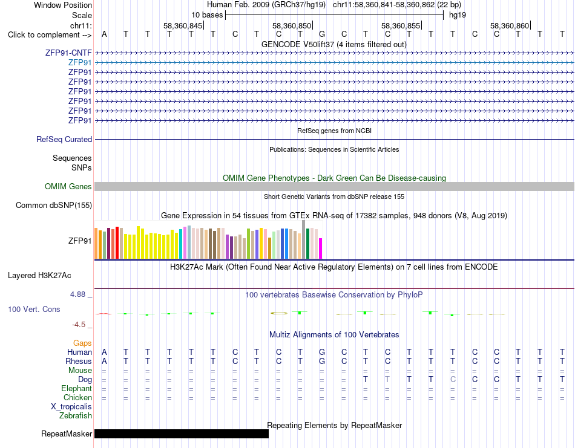Click the black RepeatMasker element bar
The width and height of the screenshot is (575, 448).
182,433
